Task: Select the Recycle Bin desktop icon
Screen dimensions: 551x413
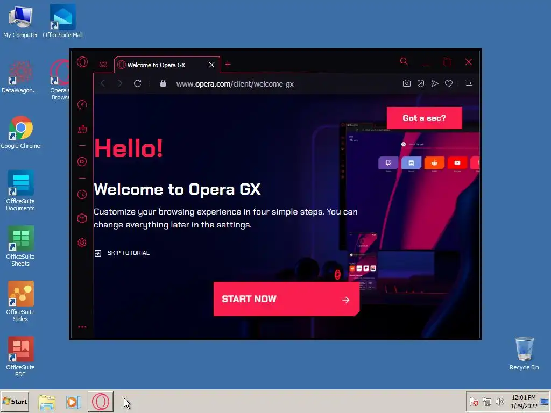Action: coord(524,354)
